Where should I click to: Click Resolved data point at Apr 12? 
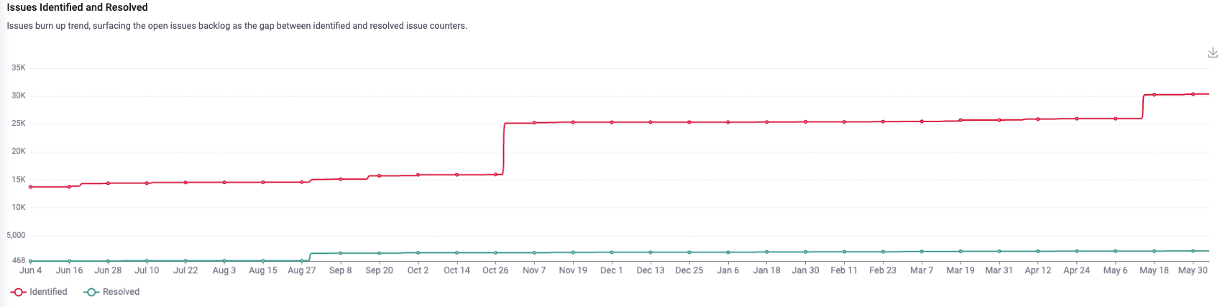point(1038,252)
